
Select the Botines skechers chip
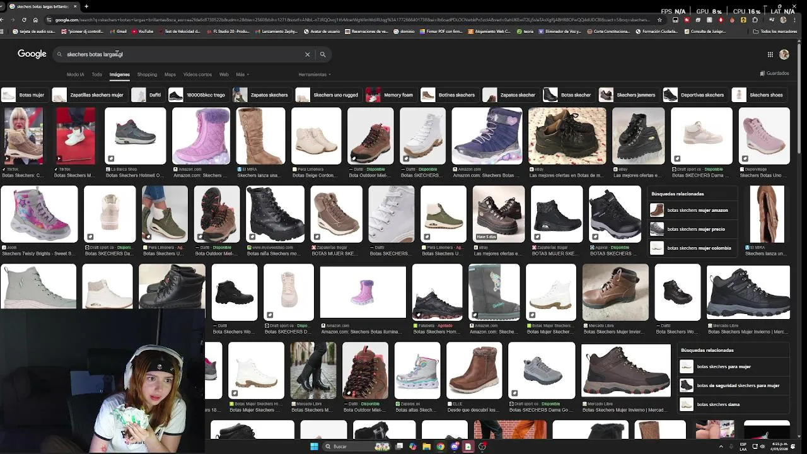(x=448, y=95)
